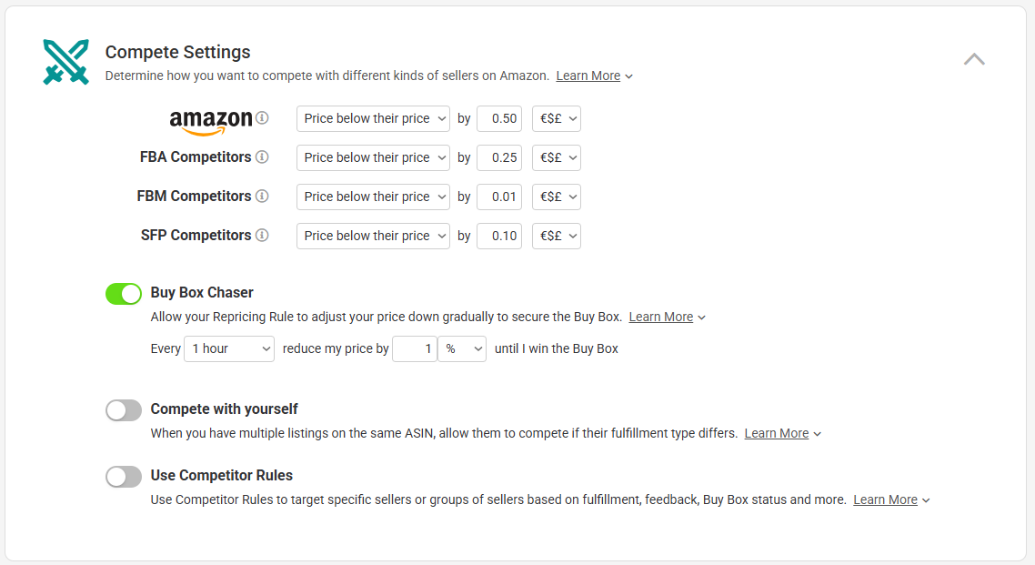Open Learn More link under Compete Settings heading
This screenshot has width=1035, height=565.
[x=588, y=76]
